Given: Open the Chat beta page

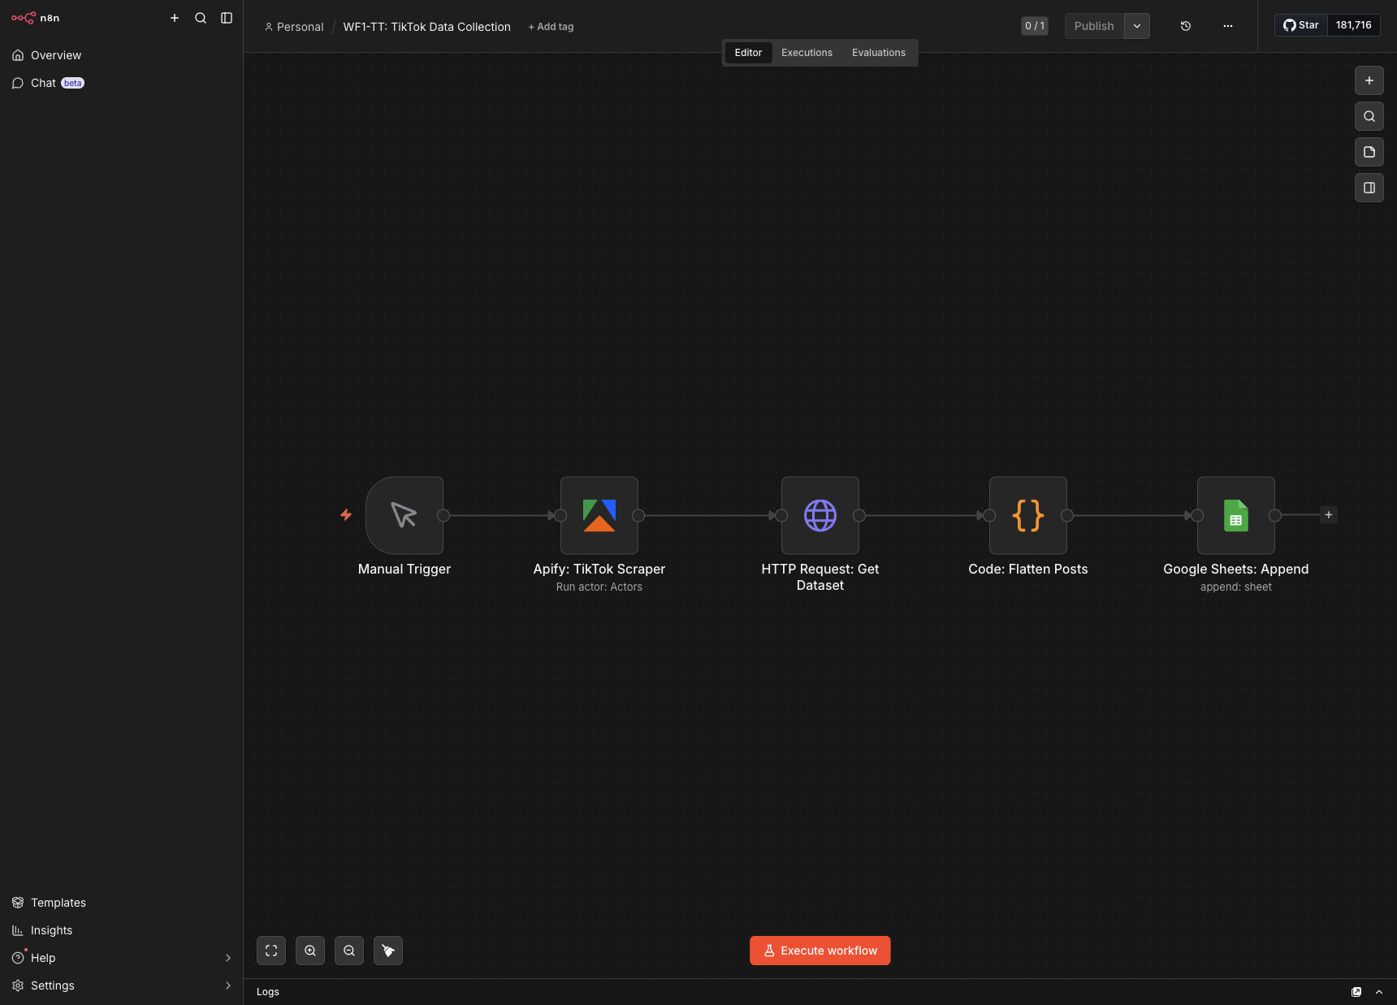Looking at the screenshot, I should [121, 83].
